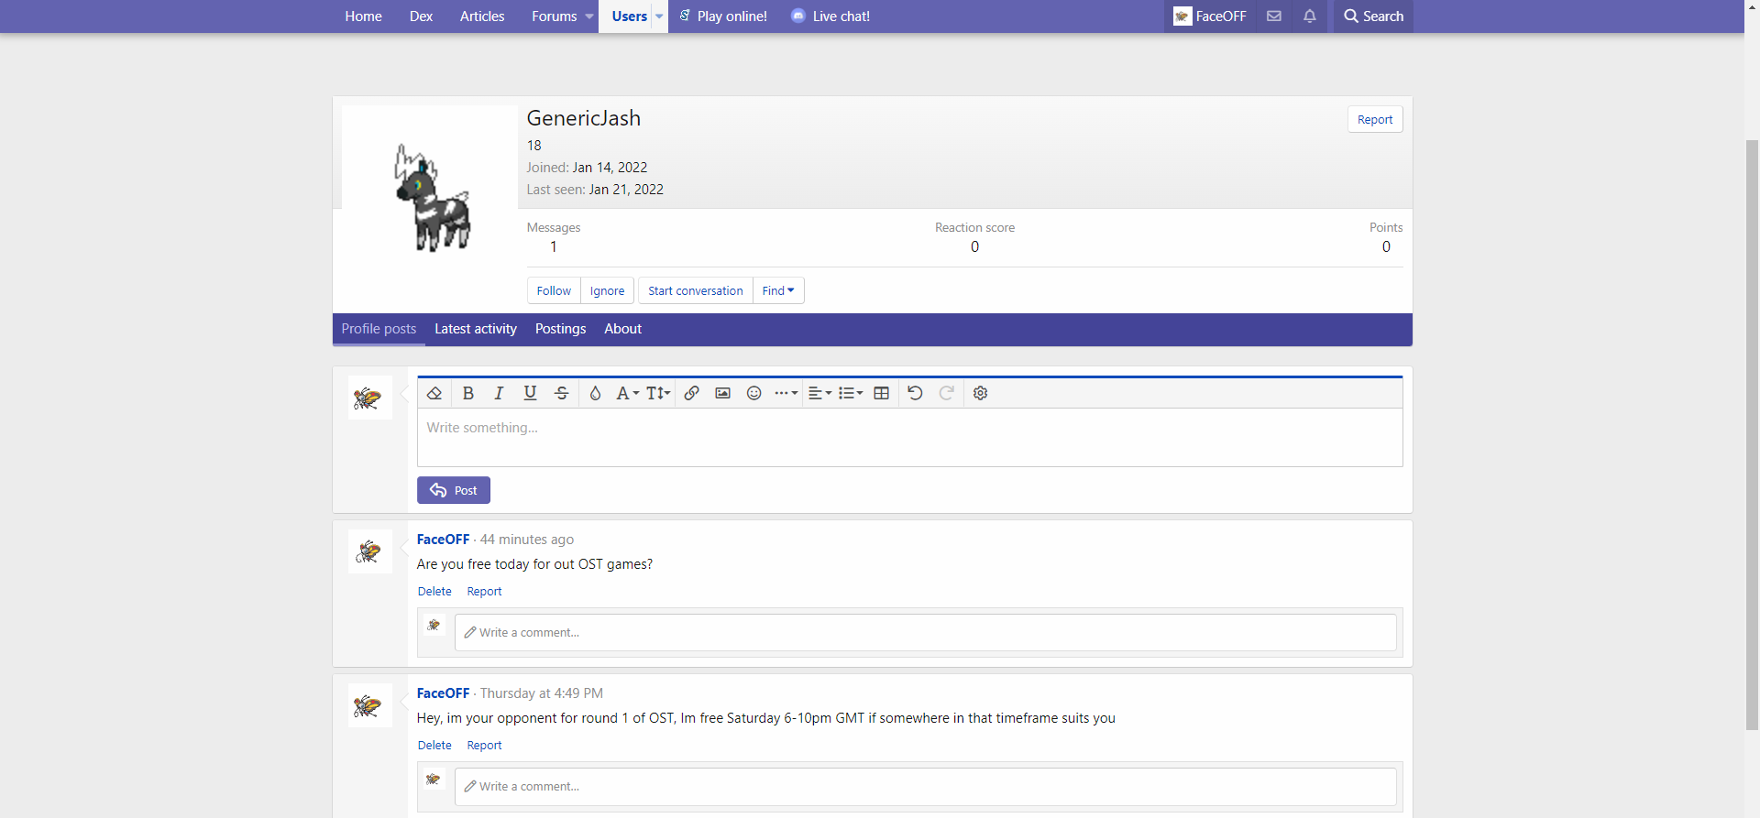Open the font family dropdown
The width and height of the screenshot is (1760, 818).
pos(628,393)
